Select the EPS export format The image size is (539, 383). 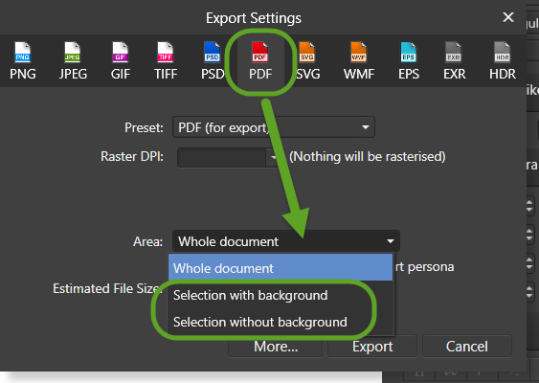(x=409, y=61)
